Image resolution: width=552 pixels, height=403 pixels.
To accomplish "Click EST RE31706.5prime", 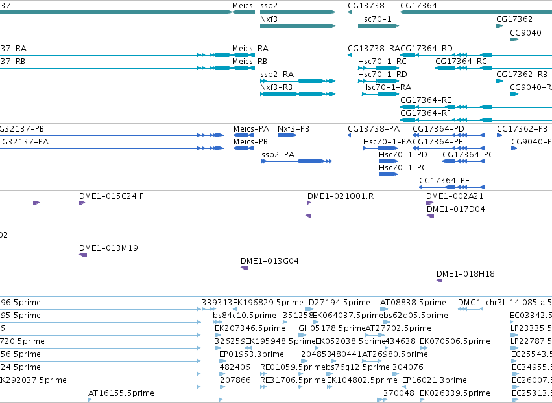I will coord(293,380).
